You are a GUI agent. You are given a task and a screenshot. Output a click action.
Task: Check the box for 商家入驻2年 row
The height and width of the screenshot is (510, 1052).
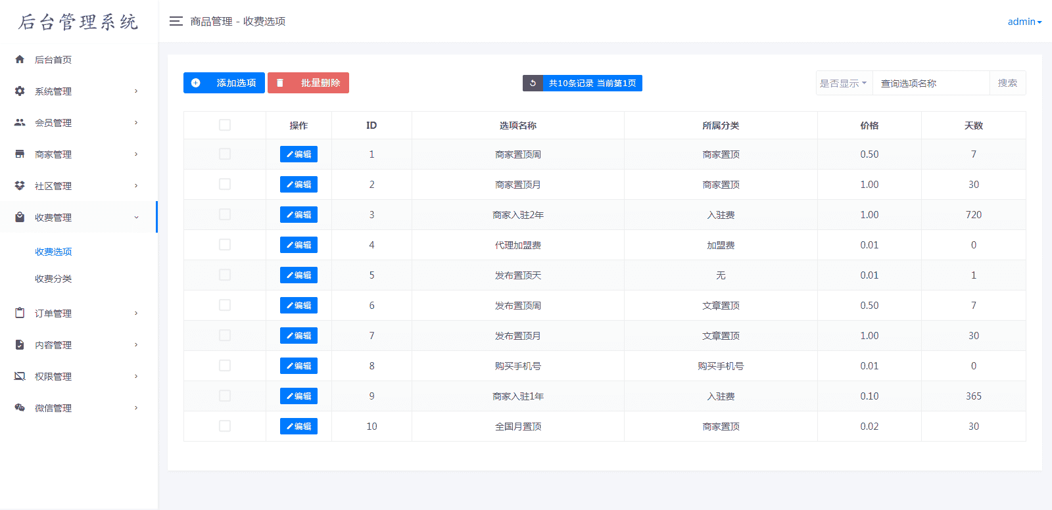(225, 214)
